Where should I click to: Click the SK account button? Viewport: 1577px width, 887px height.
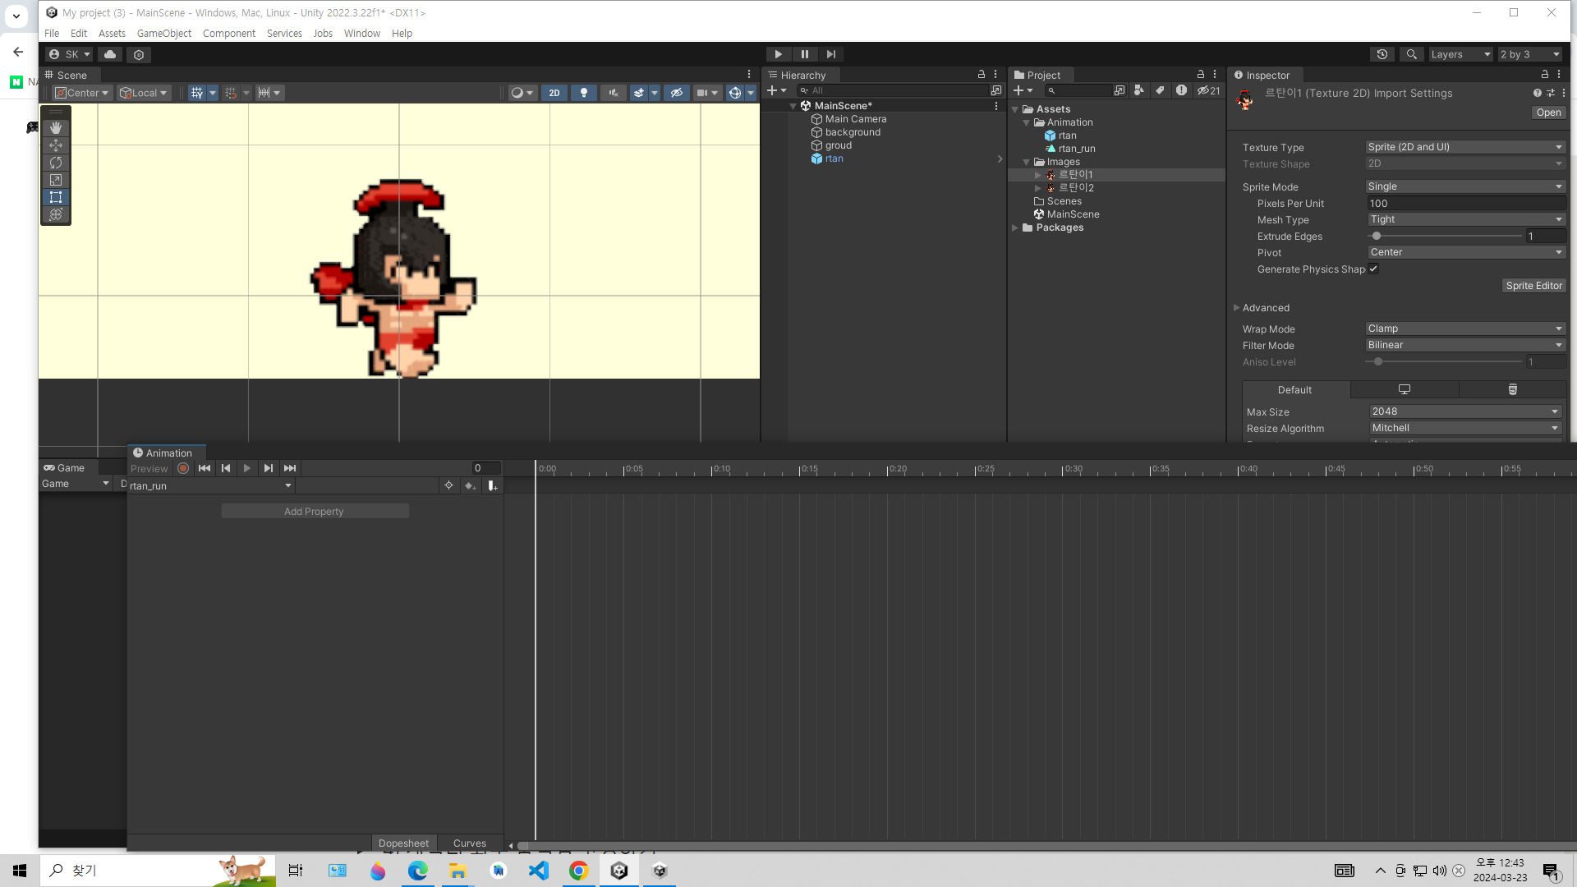click(69, 54)
